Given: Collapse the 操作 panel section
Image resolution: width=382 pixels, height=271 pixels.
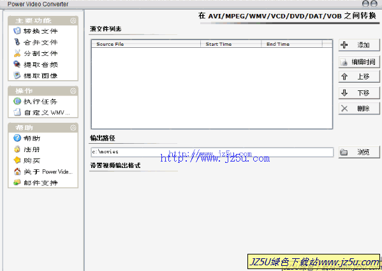Looking at the screenshot, I should (x=73, y=91).
